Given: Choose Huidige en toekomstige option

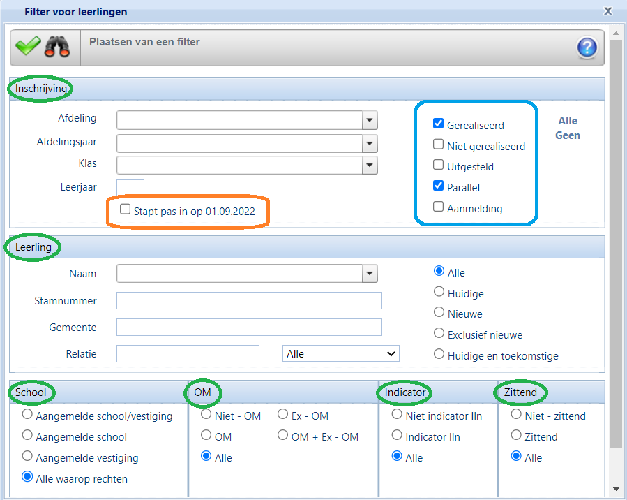Looking at the screenshot, I should (x=439, y=354).
